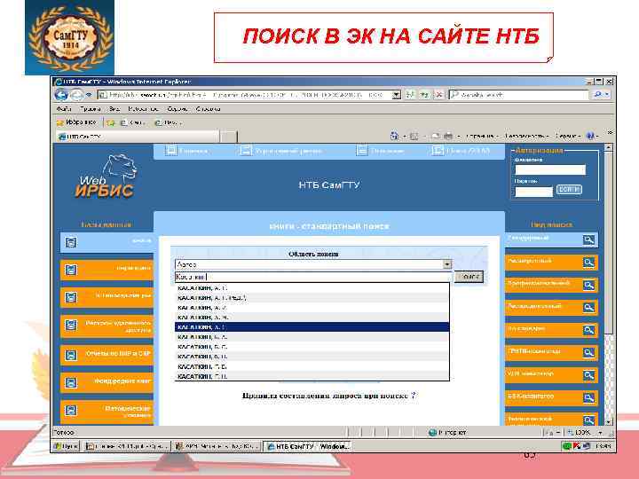The height and width of the screenshot is (479, 639).
Task: Click magnifier on Стандартный search type
Action: (x=588, y=239)
